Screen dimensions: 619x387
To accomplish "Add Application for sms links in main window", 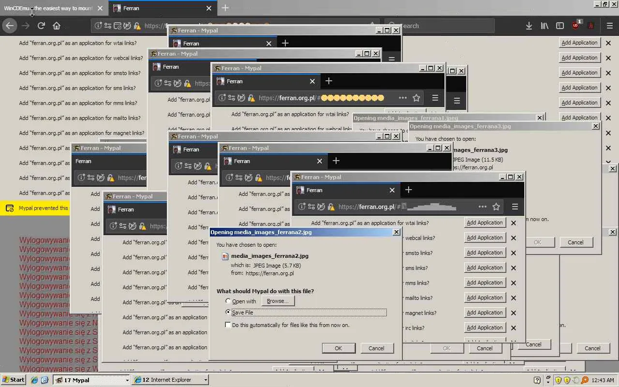I will tap(579, 88).
